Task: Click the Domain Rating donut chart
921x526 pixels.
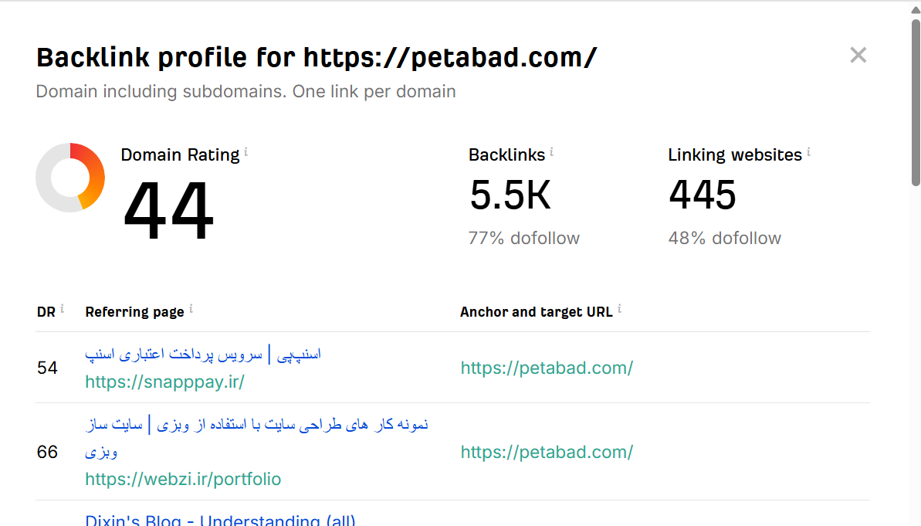Action: [70, 177]
